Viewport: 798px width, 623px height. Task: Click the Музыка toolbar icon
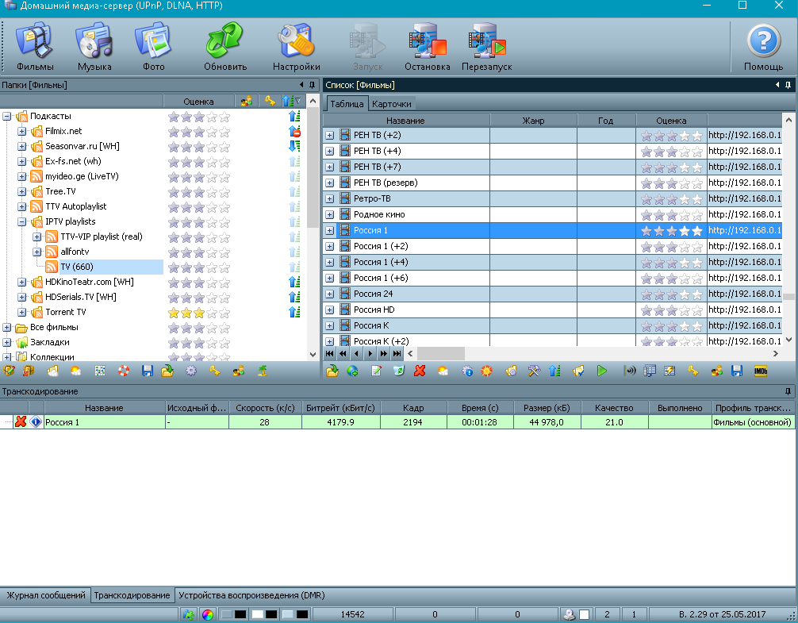94,46
